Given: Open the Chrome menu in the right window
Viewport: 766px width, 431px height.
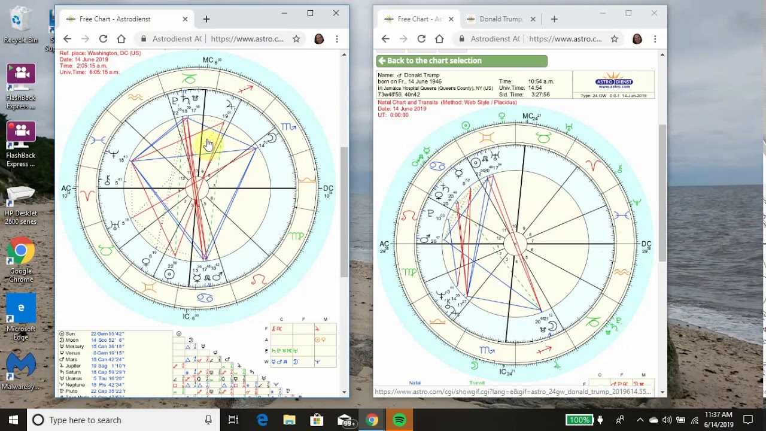Looking at the screenshot, I should coord(655,39).
